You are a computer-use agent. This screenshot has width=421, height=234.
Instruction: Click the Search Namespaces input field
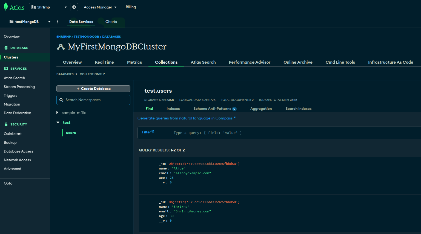click(x=93, y=100)
